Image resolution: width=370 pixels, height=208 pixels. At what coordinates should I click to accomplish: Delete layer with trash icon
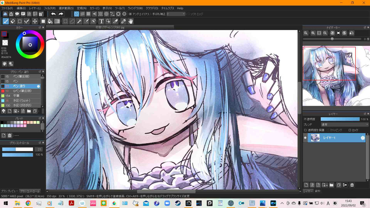(x=352, y=185)
